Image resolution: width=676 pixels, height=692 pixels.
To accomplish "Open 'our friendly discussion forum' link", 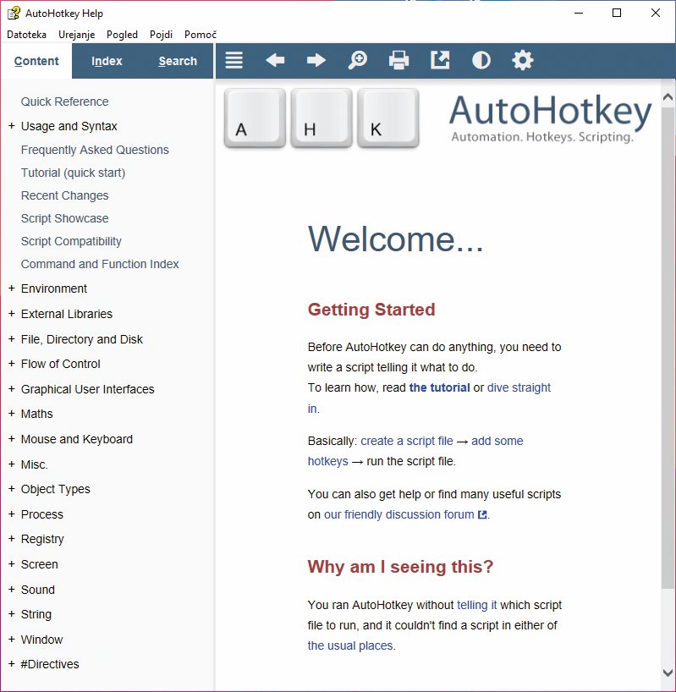I will [x=398, y=514].
